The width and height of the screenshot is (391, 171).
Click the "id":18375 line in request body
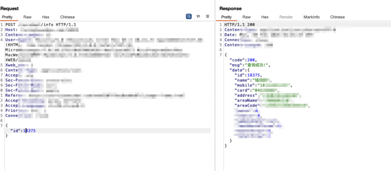[x=23, y=131]
